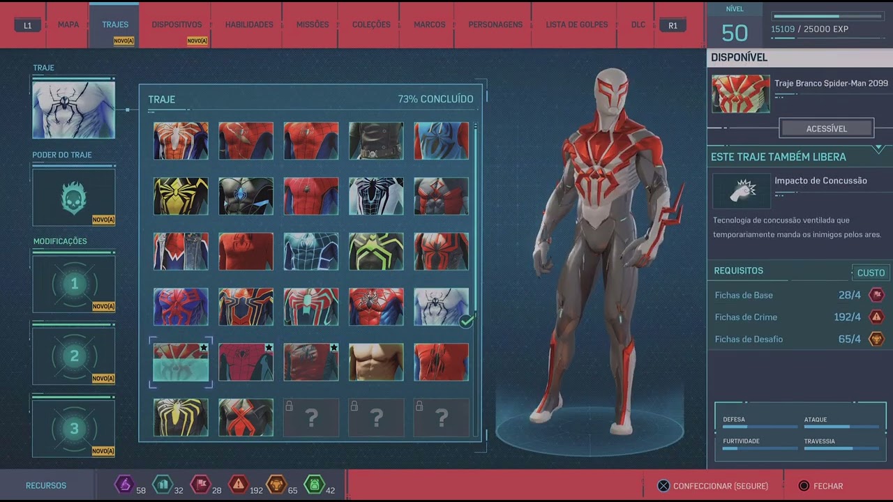View the Lista de Golpes tab

(576, 24)
